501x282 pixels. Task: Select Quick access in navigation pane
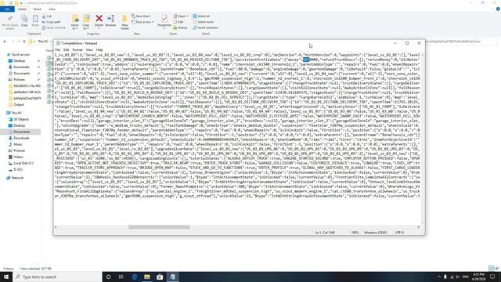(x=21, y=55)
